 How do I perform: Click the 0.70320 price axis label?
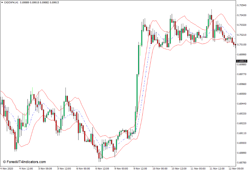coord(242,25)
